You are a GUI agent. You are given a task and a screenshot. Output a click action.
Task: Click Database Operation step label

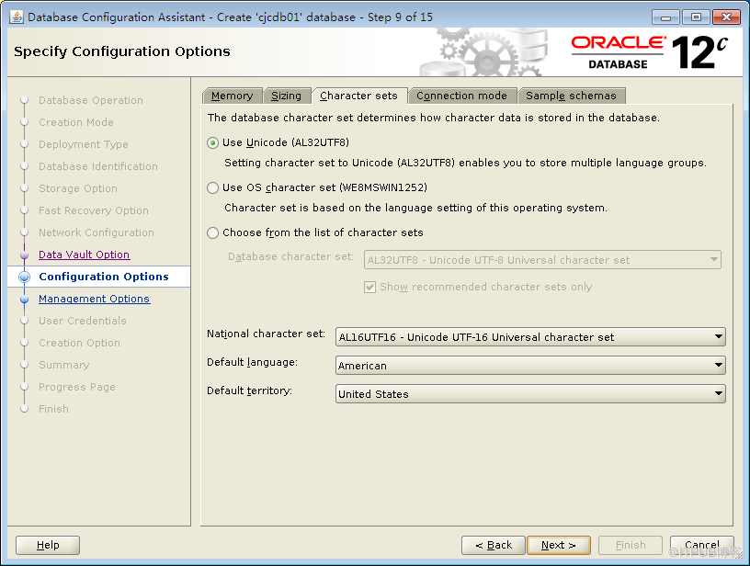pyautogui.click(x=91, y=100)
